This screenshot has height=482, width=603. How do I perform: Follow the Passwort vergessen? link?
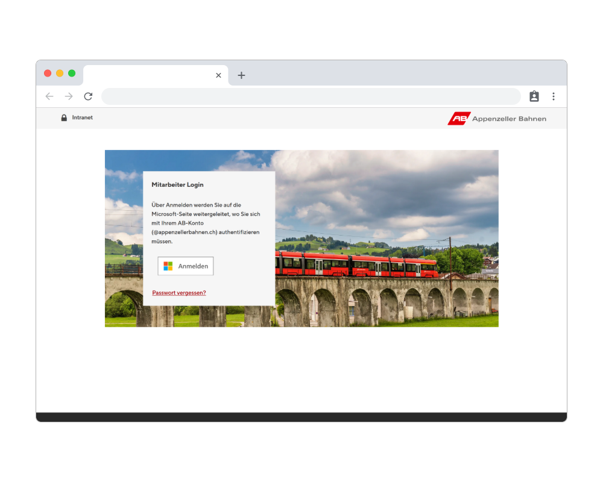click(179, 293)
